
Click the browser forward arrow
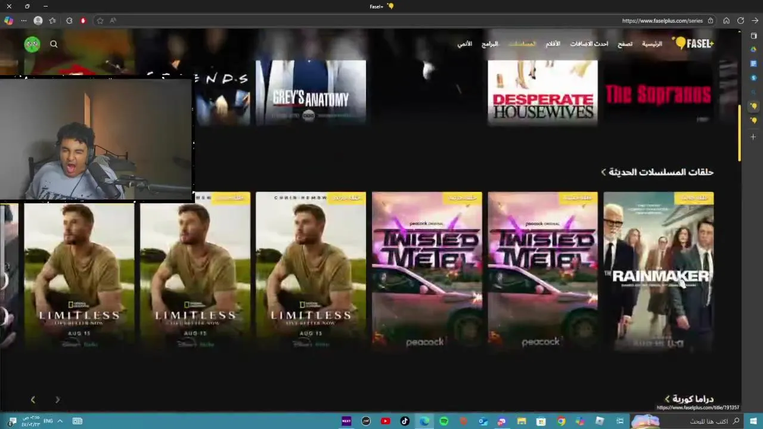click(x=755, y=20)
